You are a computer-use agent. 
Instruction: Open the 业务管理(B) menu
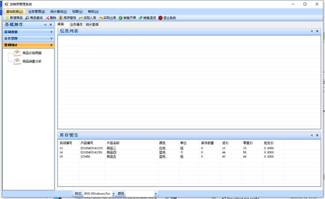click(37, 12)
